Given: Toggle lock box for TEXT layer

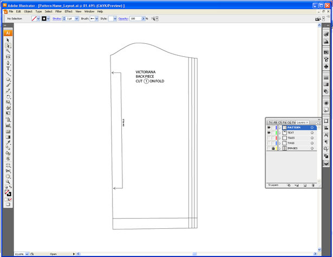Looking at the screenshot, I should (x=273, y=133).
